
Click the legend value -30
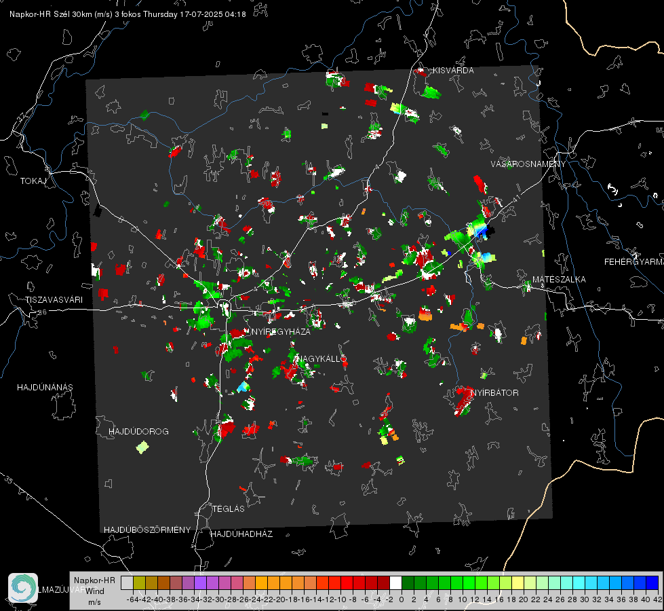coord(218,599)
